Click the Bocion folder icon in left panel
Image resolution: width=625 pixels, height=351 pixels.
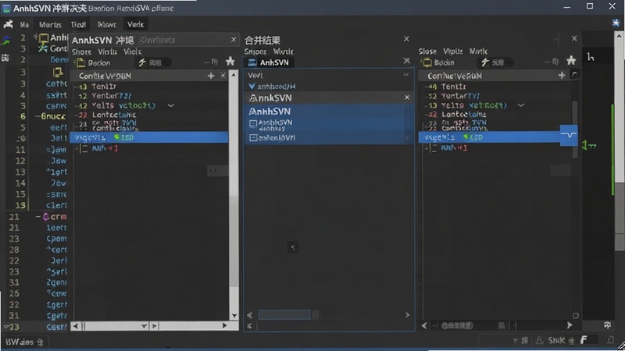[x=80, y=62]
